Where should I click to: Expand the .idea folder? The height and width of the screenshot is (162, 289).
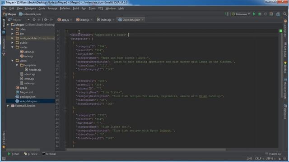point(12,29)
